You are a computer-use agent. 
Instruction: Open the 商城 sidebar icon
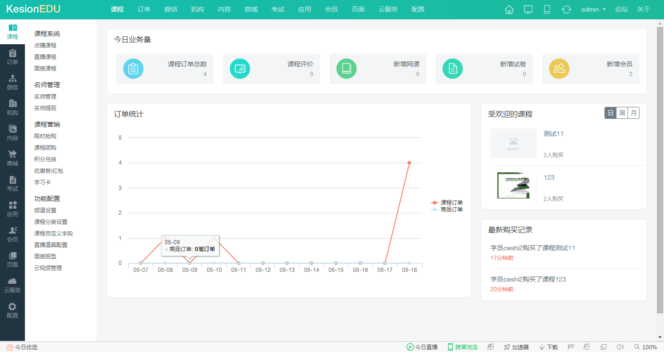(x=12, y=158)
